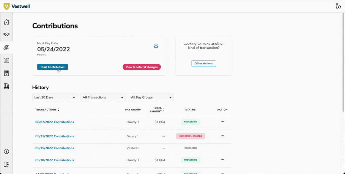Click View 6 deferral changes button
The width and height of the screenshot is (345, 174).
click(x=142, y=67)
